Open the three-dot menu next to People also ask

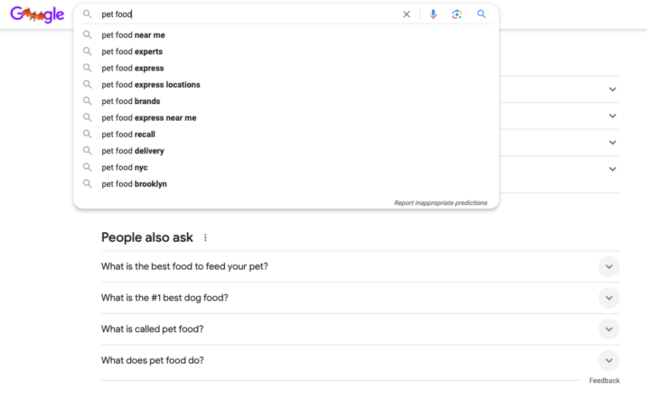pos(205,237)
